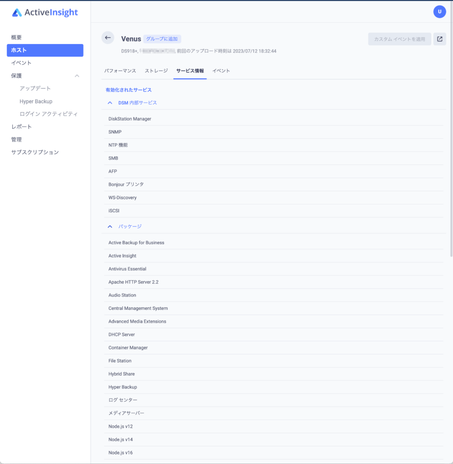453x464 pixels.
Task: Select the WS-Discovery row
Action: coord(274,198)
